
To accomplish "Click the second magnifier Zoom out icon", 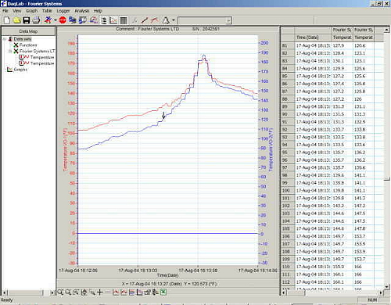I will pyautogui.click(x=68, y=292).
